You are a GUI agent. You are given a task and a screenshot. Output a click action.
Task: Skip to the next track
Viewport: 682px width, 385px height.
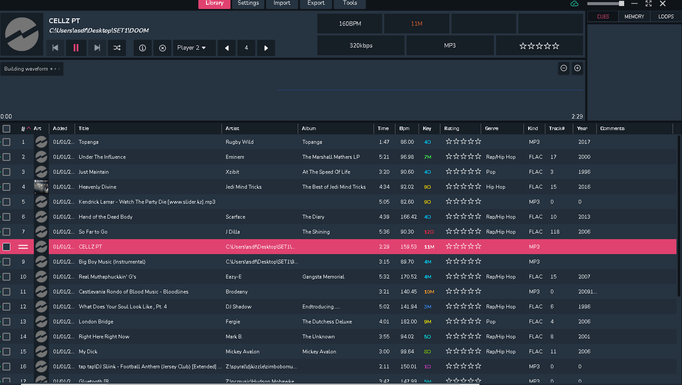tap(97, 48)
